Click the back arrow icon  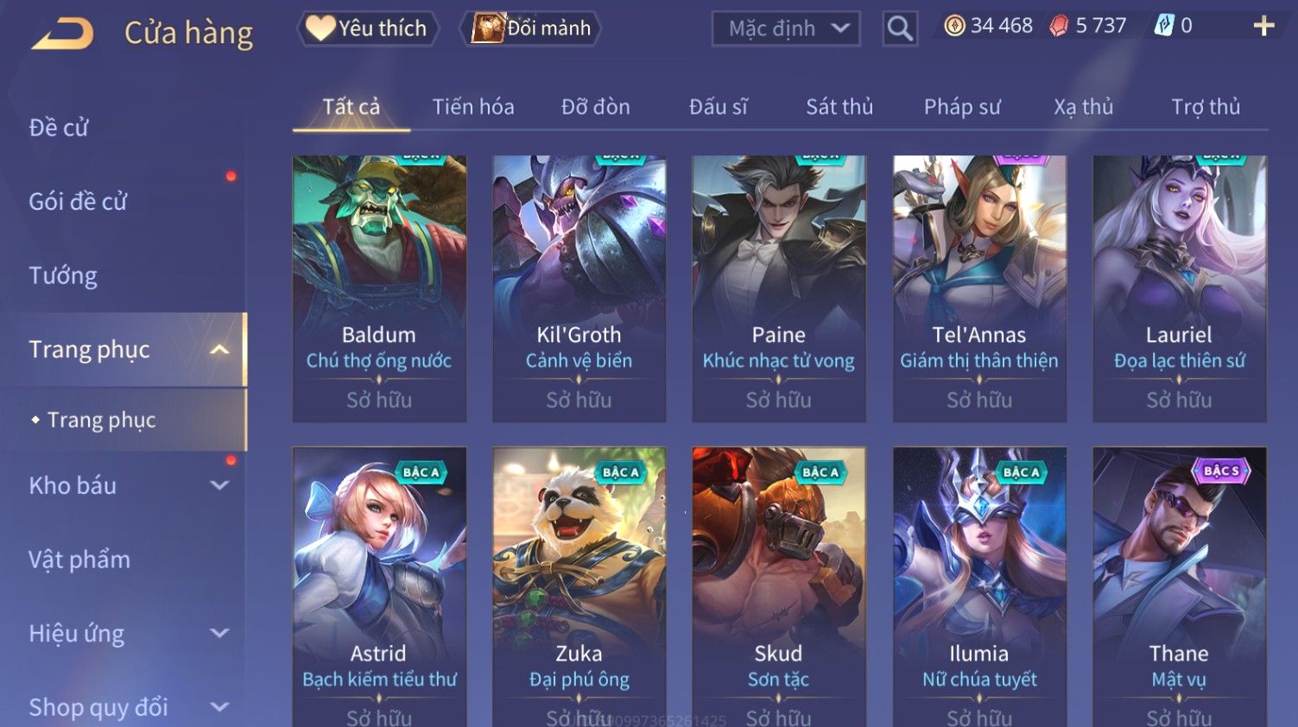62,33
